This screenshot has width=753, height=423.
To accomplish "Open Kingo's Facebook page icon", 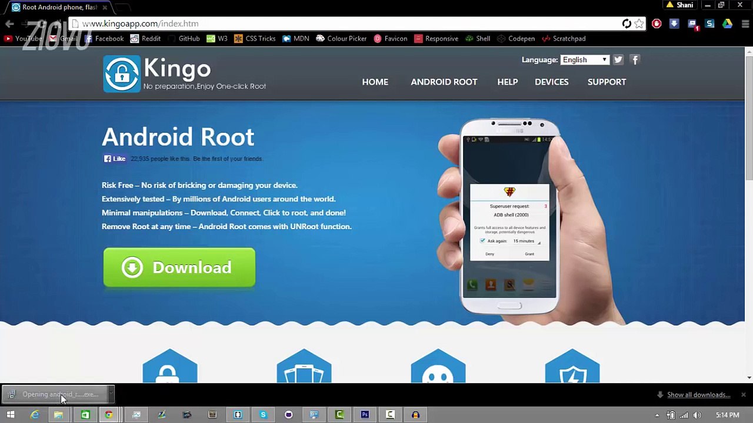I will pos(635,59).
